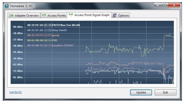
Task: Click the -54 dBm axis label
Action: click(17, 58)
